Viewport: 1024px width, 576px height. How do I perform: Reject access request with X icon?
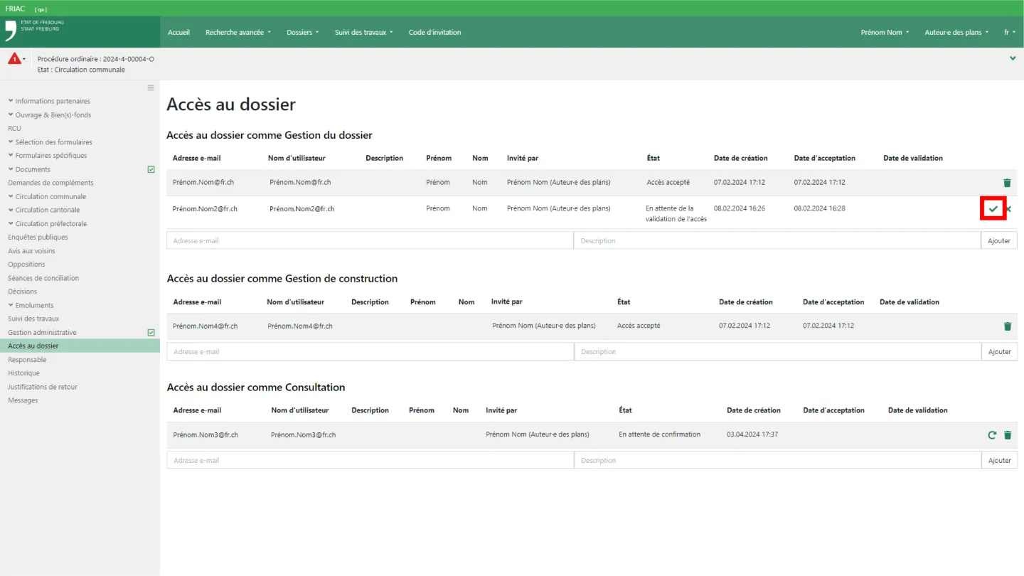click(x=1008, y=209)
